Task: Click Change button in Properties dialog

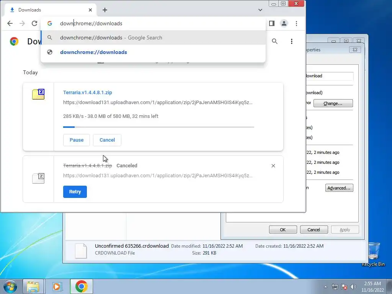Action: (333, 103)
